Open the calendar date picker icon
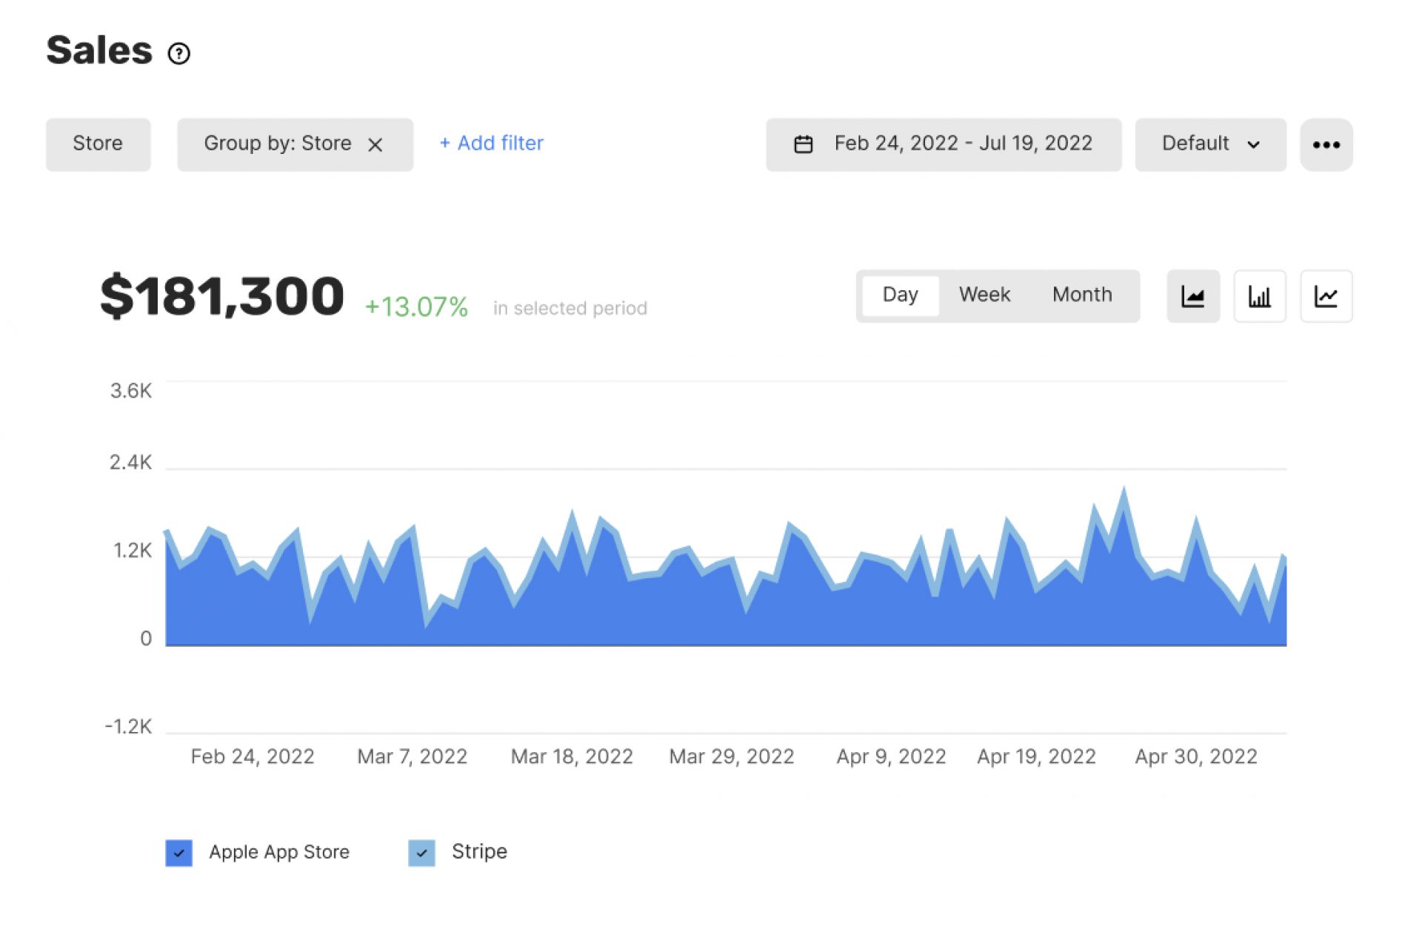This screenshot has width=1422, height=946. click(x=805, y=144)
